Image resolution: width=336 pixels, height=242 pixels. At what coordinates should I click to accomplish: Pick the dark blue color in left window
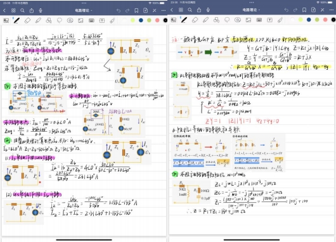pos(141,20)
